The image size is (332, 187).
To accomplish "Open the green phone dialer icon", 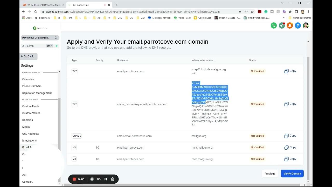I will [274, 25].
